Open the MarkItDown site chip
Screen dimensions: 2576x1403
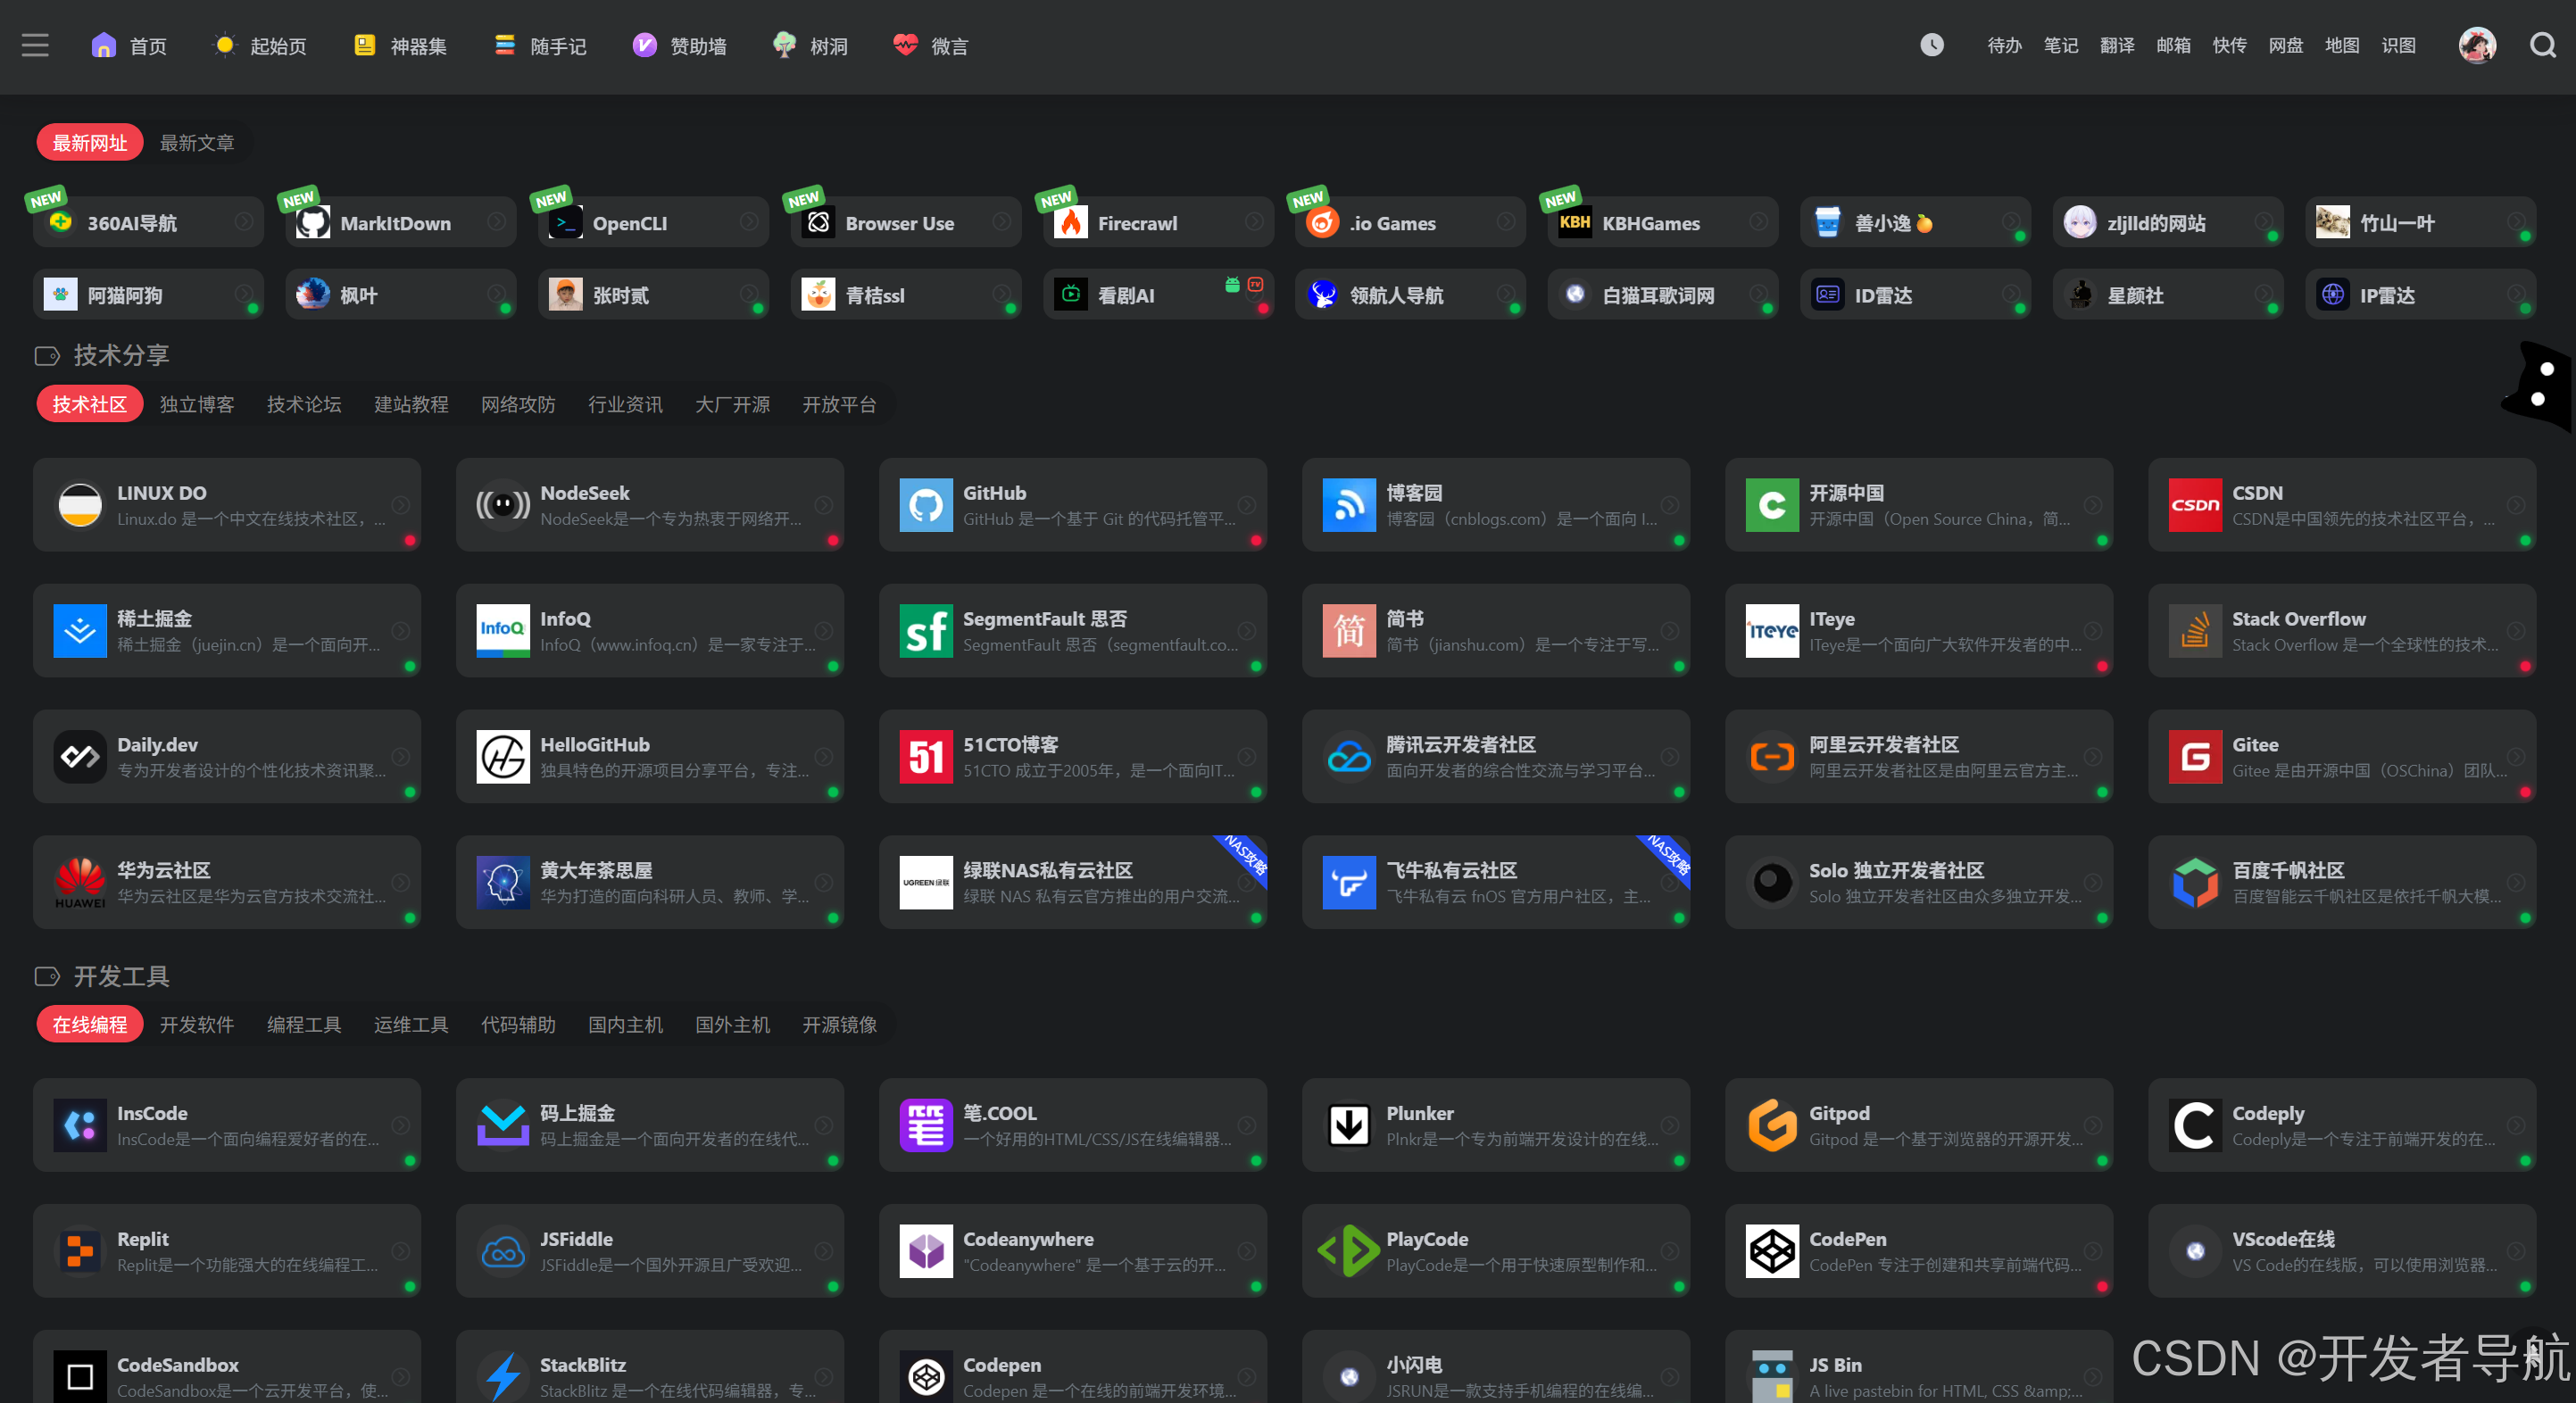pos(400,222)
